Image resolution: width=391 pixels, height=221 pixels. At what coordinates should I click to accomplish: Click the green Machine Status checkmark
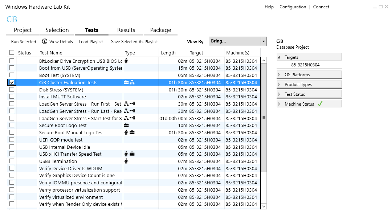pos(320,104)
